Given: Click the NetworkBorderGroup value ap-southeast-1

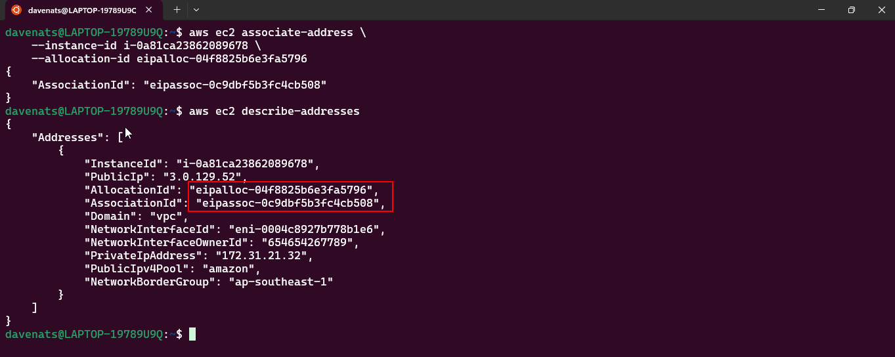Looking at the screenshot, I should (280, 282).
